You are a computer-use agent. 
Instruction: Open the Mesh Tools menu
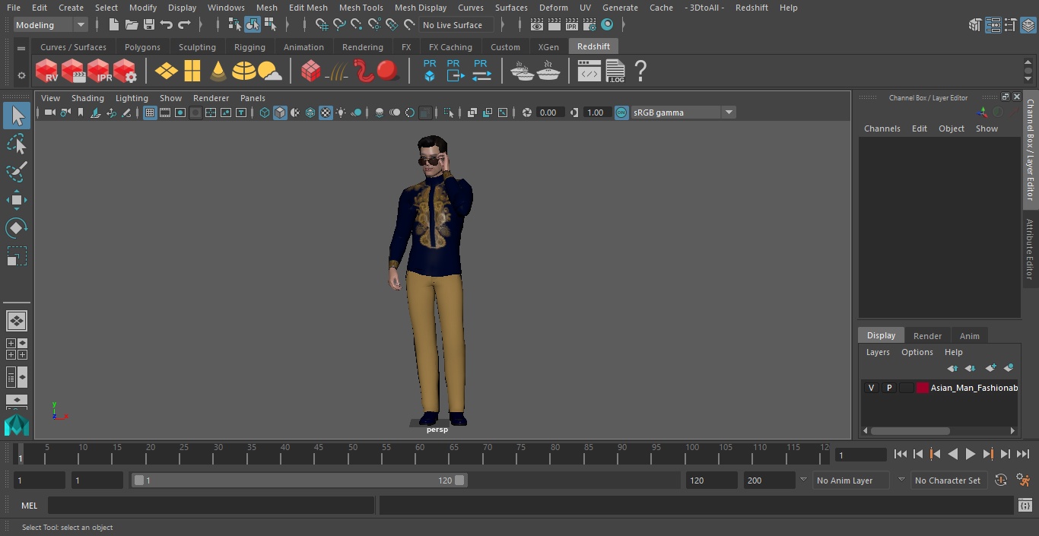pyautogui.click(x=361, y=8)
